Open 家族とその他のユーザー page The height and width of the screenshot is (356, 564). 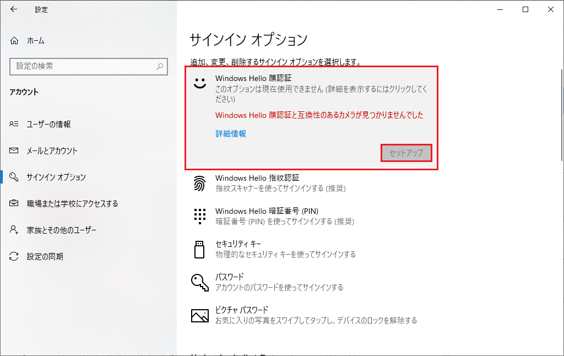[x=61, y=230]
